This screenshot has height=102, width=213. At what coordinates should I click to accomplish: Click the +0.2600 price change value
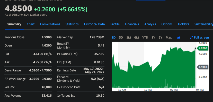pos(45,9)
